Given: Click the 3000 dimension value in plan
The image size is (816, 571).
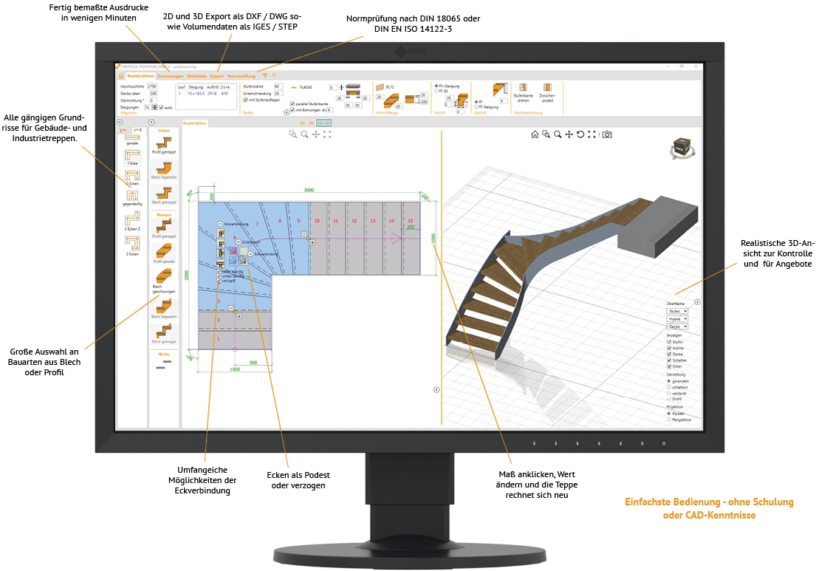Looking at the screenshot, I should (x=309, y=190).
